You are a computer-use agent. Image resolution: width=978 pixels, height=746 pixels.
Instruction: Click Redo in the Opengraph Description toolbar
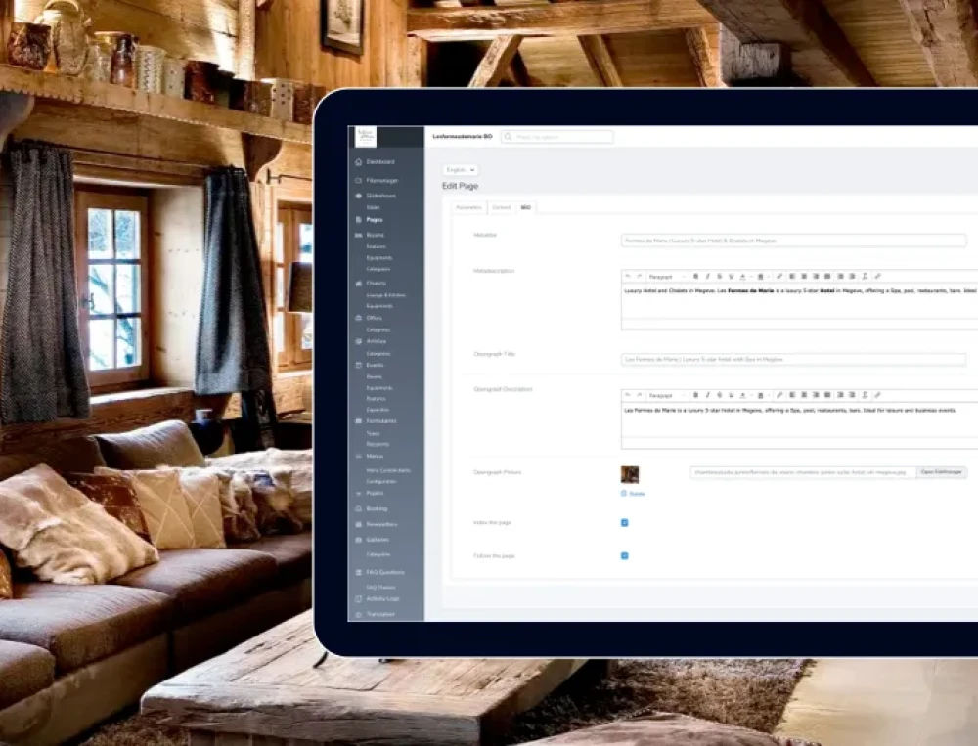click(639, 396)
